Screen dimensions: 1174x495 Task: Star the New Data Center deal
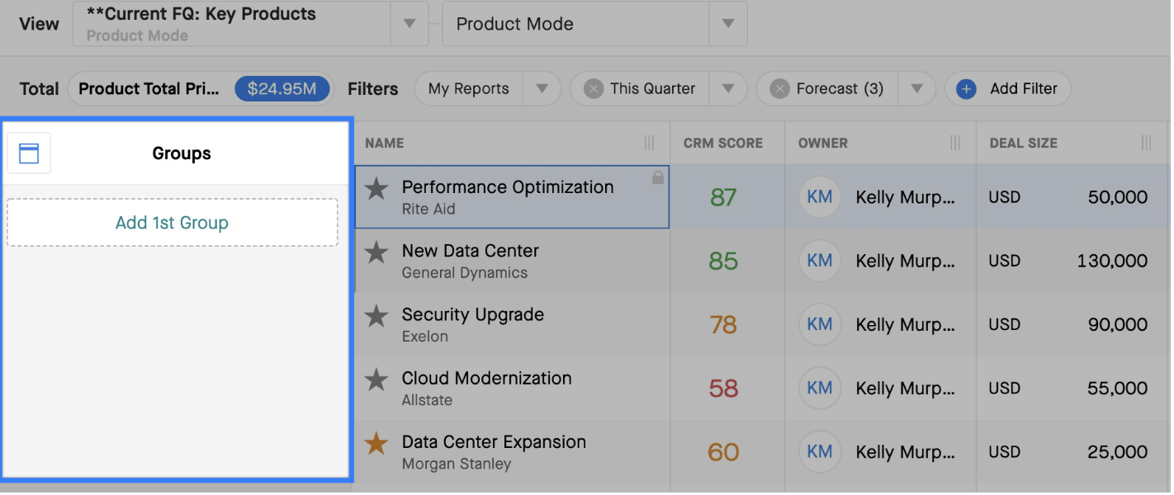[x=376, y=252]
